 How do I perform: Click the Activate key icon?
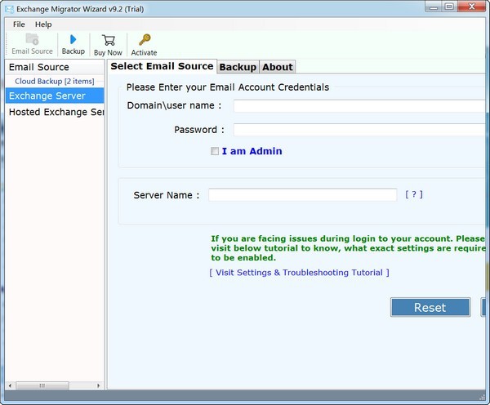(x=145, y=40)
